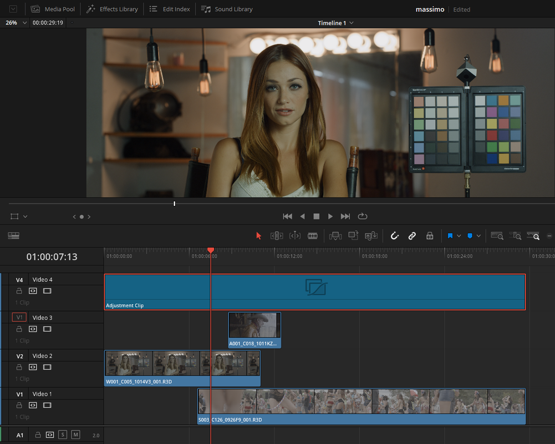Solo the A1 audio track
The height and width of the screenshot is (444, 555).
click(x=63, y=435)
